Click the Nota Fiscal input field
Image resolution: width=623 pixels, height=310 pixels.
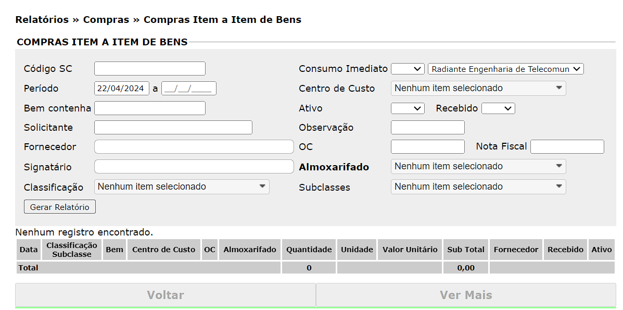pos(567,147)
